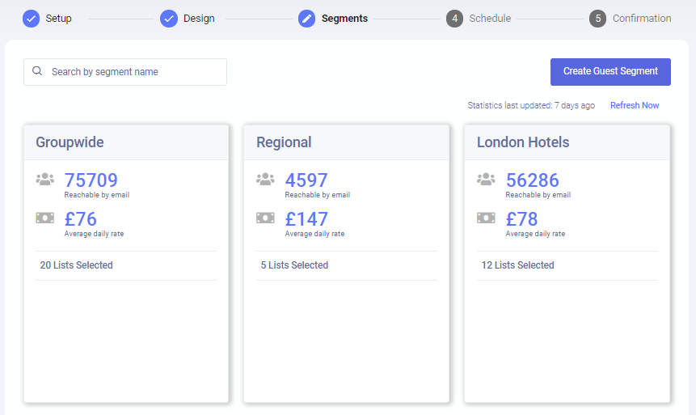This screenshot has width=696, height=415.
Task: Return to the Setup step label
Action: point(58,19)
